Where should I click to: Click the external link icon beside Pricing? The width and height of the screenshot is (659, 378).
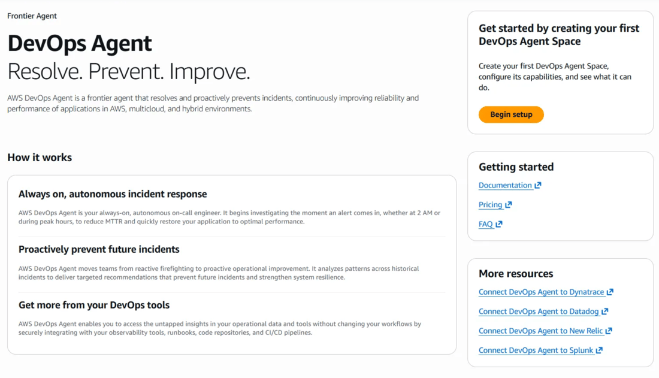coord(509,204)
